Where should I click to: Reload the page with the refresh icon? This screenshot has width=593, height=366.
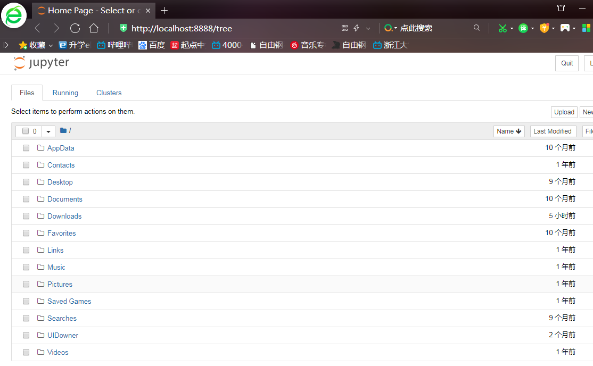75,28
